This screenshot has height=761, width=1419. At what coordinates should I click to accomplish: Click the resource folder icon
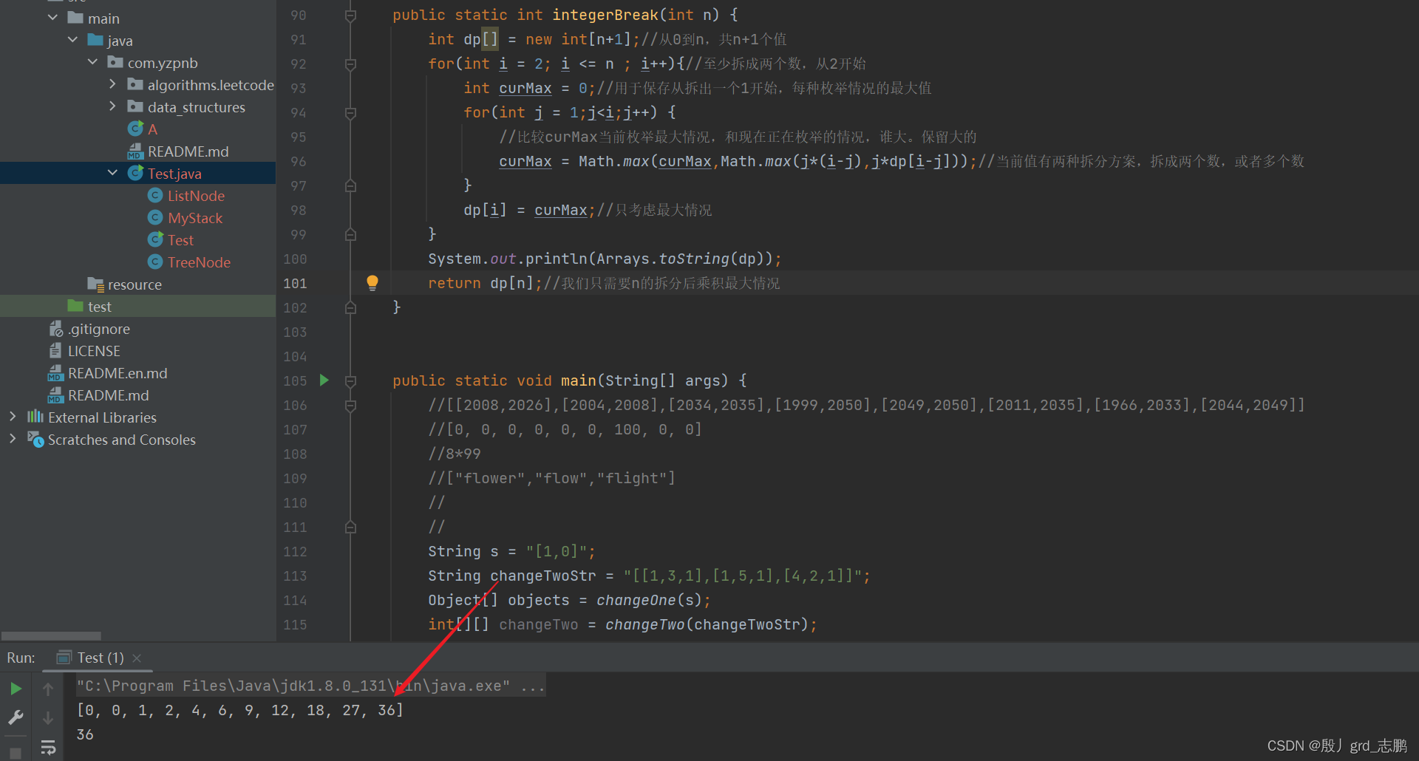point(95,284)
